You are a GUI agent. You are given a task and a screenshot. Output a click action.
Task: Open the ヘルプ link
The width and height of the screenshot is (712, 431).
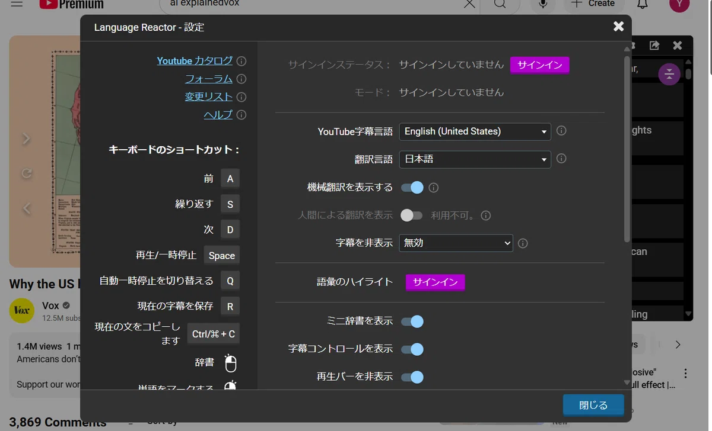coord(218,115)
